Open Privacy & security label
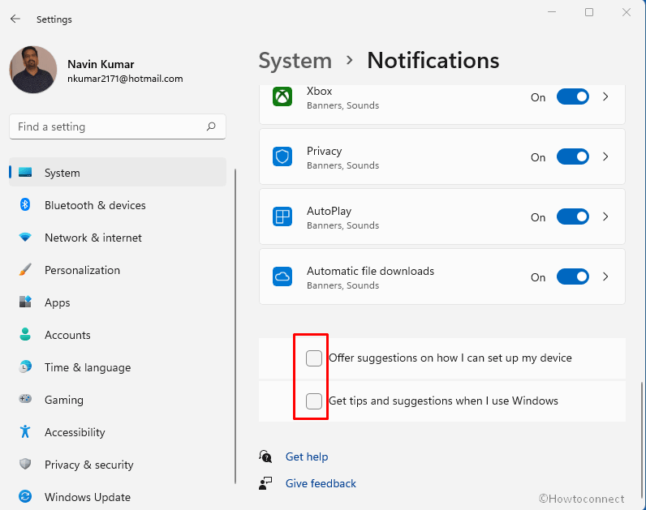 89,465
